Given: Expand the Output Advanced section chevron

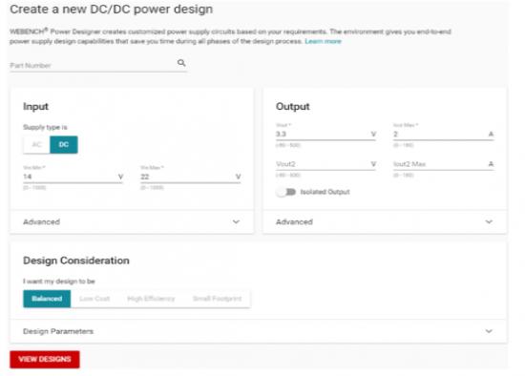Looking at the screenshot, I should [x=489, y=221].
